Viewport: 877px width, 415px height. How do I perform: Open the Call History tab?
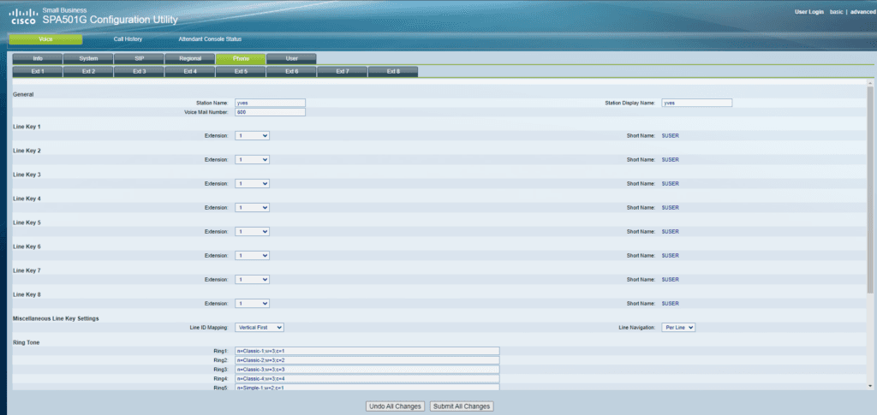pyautogui.click(x=128, y=39)
